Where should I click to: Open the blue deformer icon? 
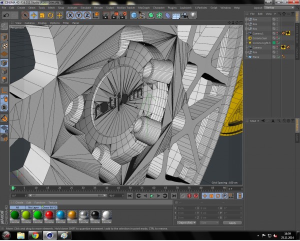pos(168,15)
